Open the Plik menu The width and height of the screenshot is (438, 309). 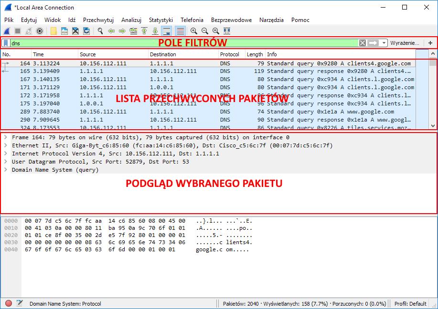pos(9,20)
